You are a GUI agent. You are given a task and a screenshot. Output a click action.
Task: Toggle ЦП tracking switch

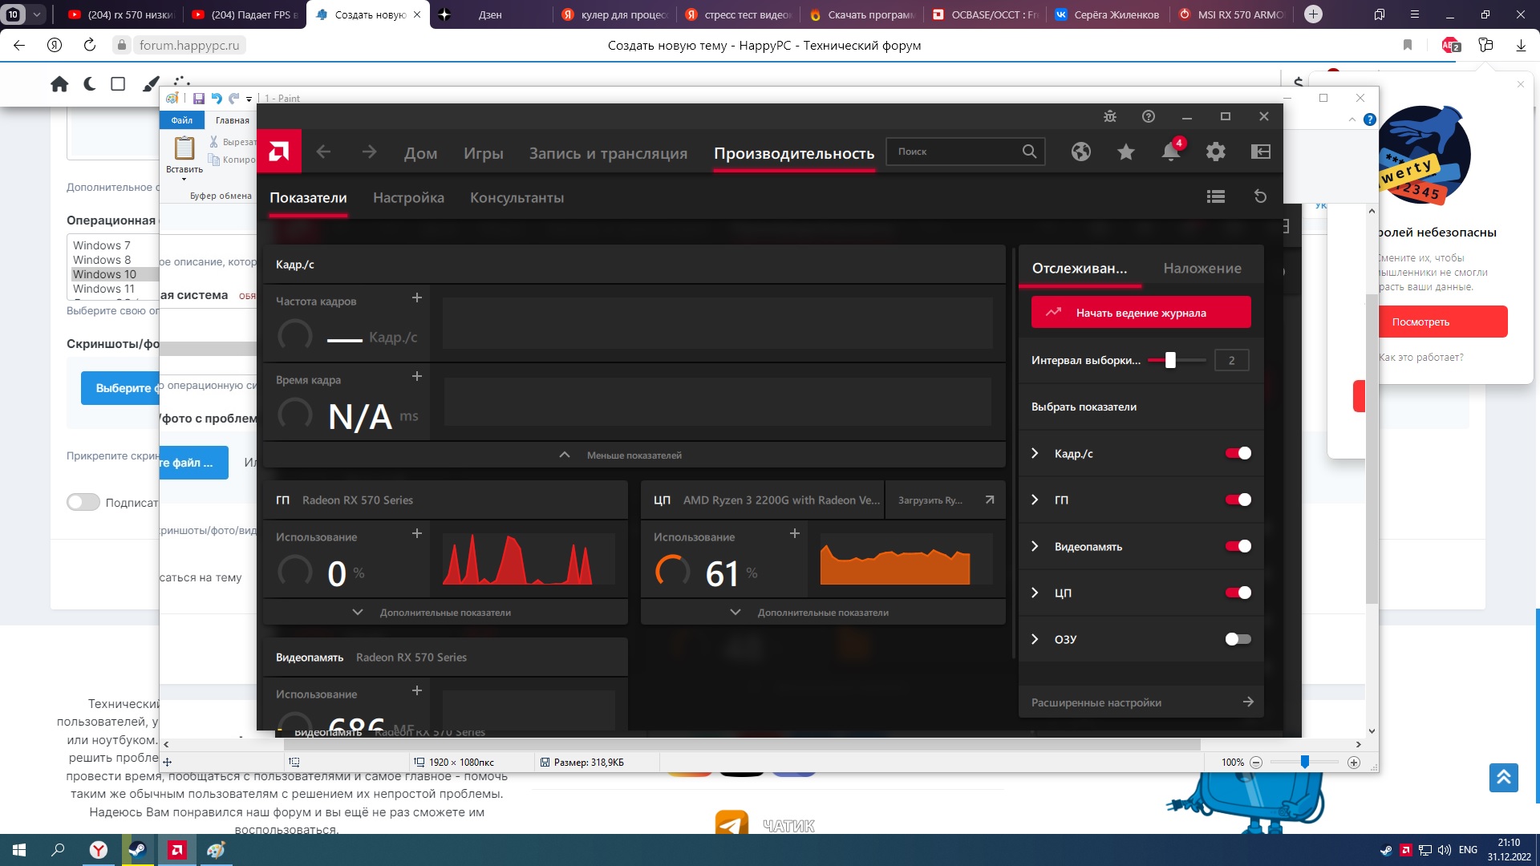point(1238,593)
